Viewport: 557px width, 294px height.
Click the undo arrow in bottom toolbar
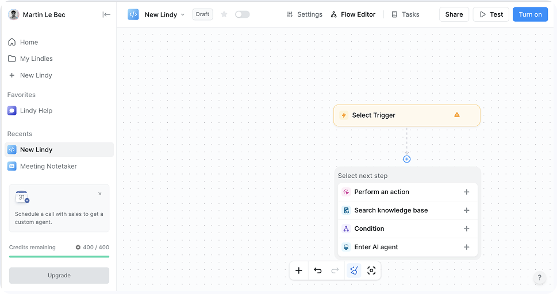pyautogui.click(x=317, y=270)
